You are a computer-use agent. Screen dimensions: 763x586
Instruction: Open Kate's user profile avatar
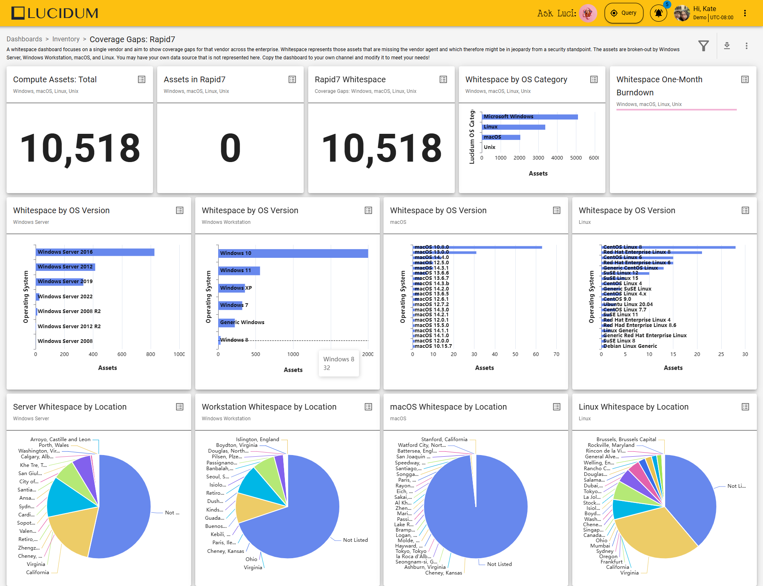(682, 13)
